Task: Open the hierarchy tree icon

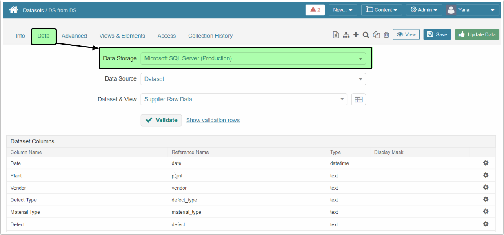Action: click(x=346, y=35)
